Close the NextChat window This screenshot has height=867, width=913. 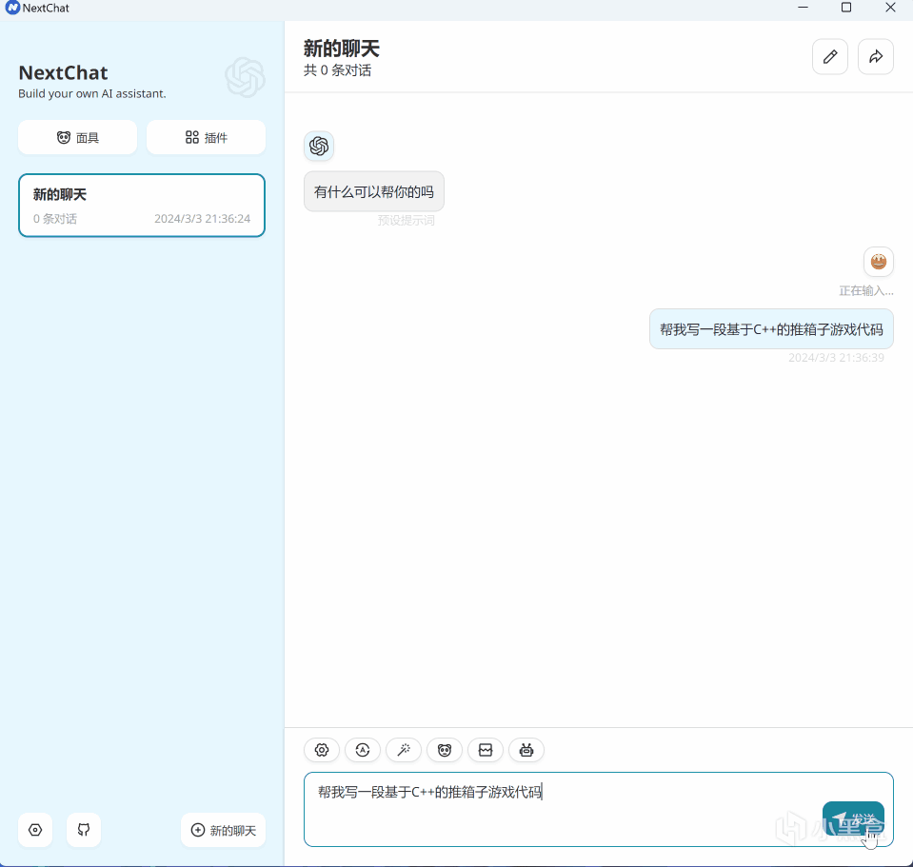tap(890, 8)
